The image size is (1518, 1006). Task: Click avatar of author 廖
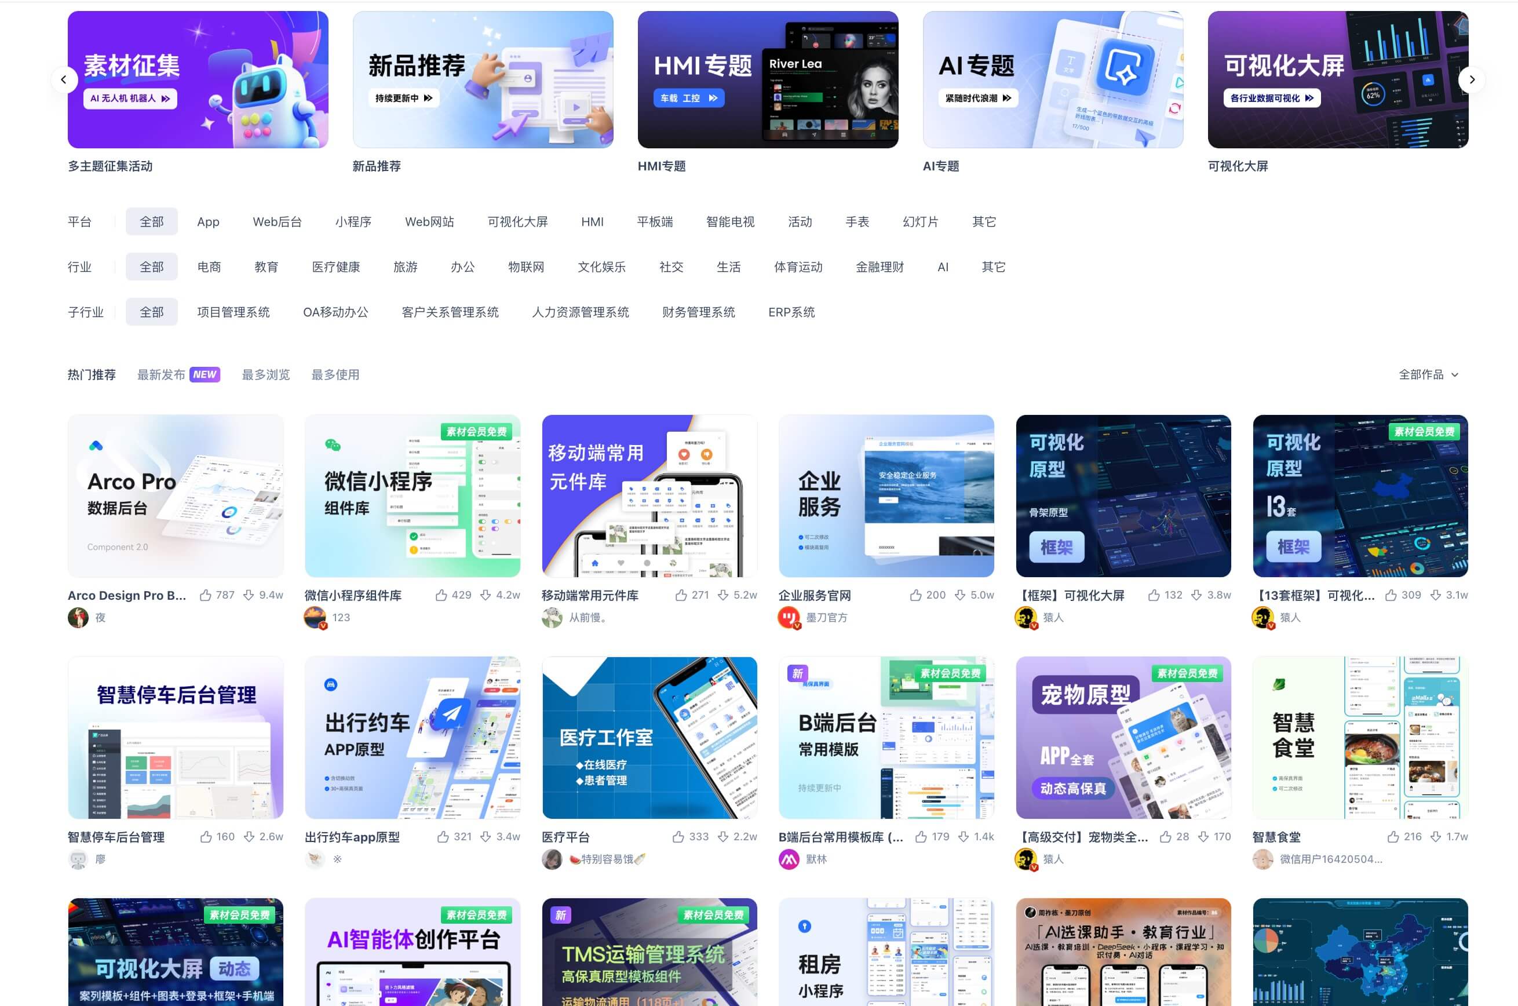pos(78,860)
